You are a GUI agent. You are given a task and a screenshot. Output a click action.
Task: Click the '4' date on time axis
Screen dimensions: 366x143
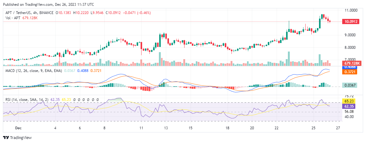(55, 128)
